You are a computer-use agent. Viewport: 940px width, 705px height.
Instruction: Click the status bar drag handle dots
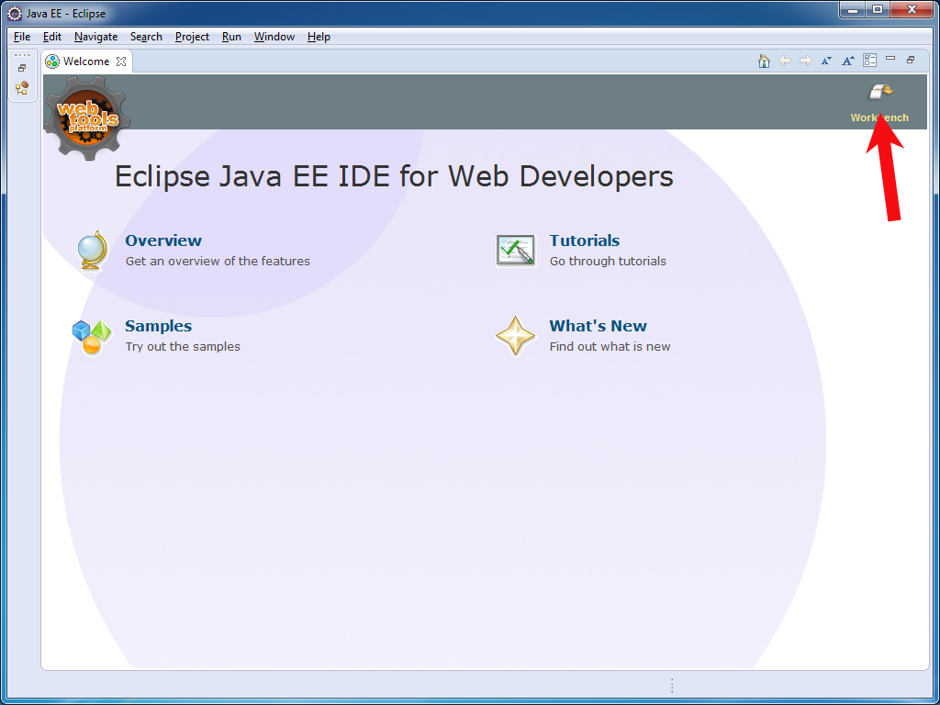pyautogui.click(x=672, y=686)
